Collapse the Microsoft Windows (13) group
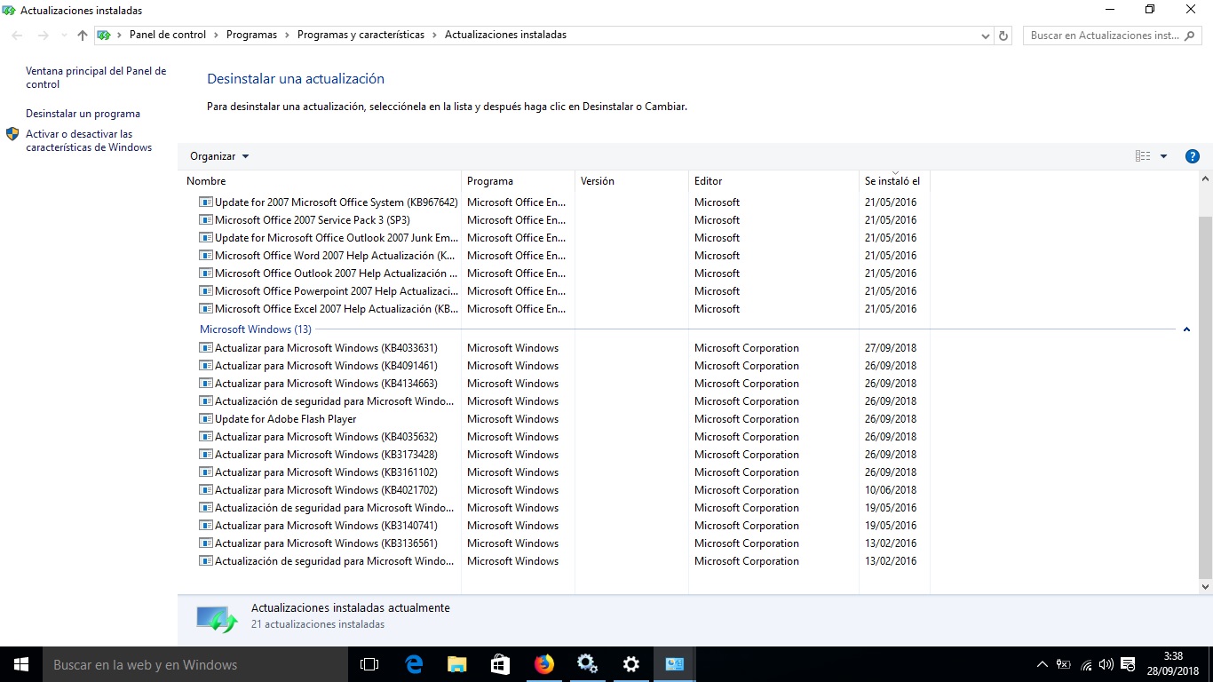Image resolution: width=1213 pixels, height=682 pixels. coord(1186,329)
